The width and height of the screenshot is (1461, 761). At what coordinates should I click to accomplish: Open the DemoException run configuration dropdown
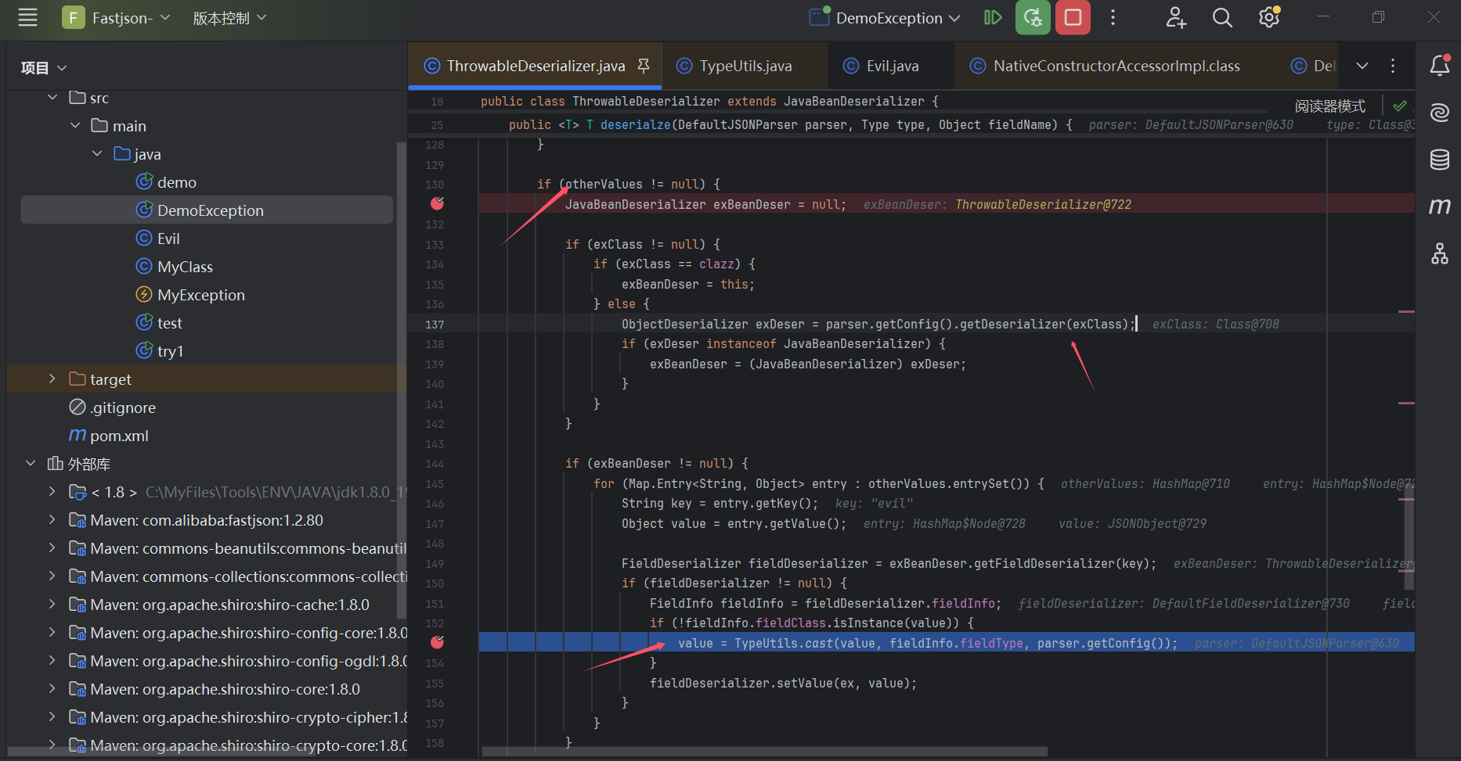coord(885,17)
